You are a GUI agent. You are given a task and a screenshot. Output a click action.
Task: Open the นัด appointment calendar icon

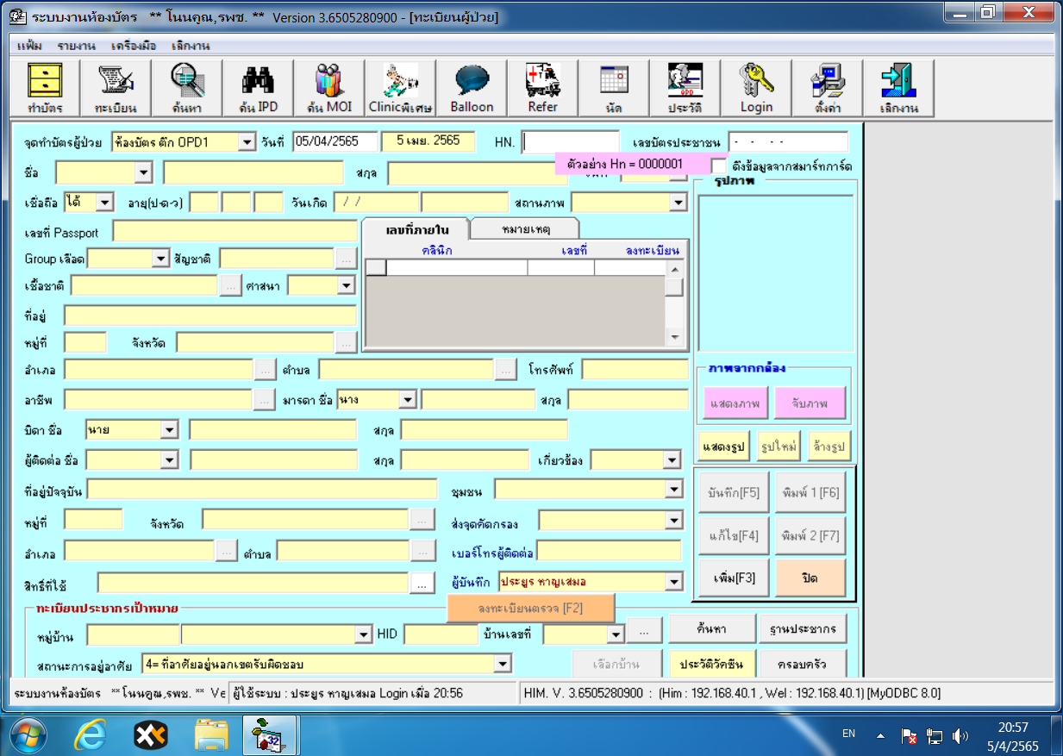[612, 86]
